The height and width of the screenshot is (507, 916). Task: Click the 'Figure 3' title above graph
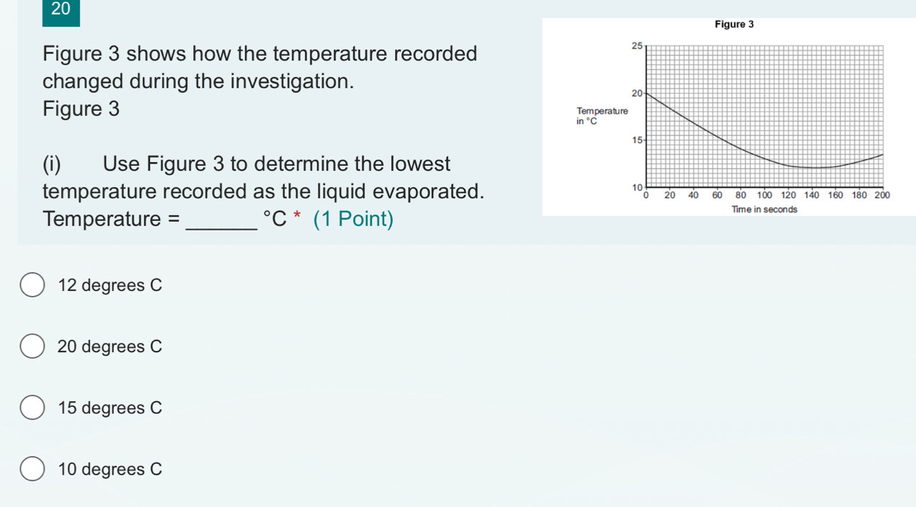734,24
